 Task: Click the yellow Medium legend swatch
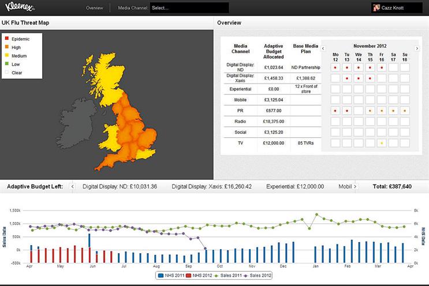point(7,55)
